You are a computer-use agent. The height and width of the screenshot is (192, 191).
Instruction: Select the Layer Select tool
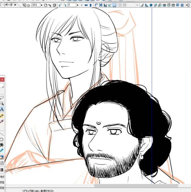(2, 103)
